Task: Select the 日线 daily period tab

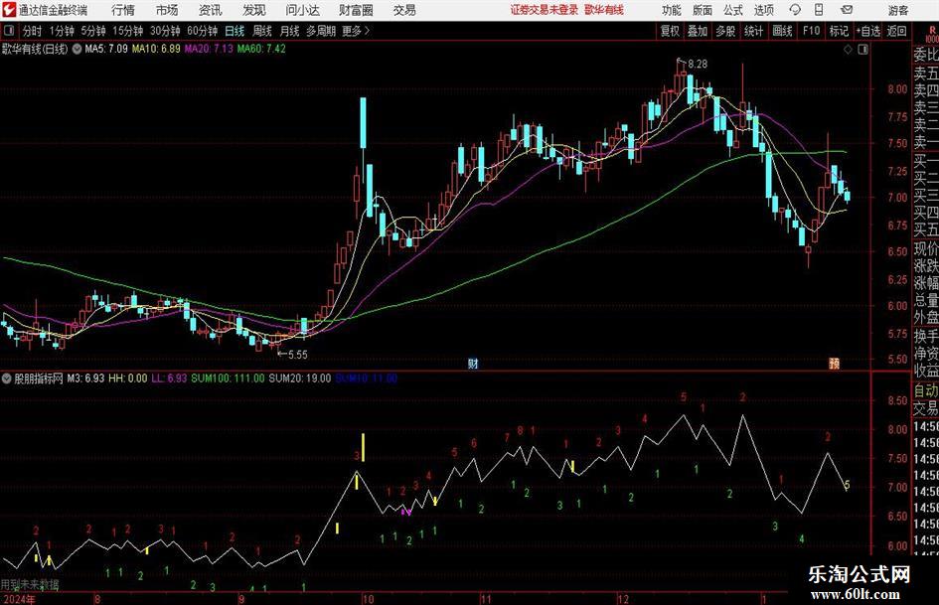Action: [235, 31]
